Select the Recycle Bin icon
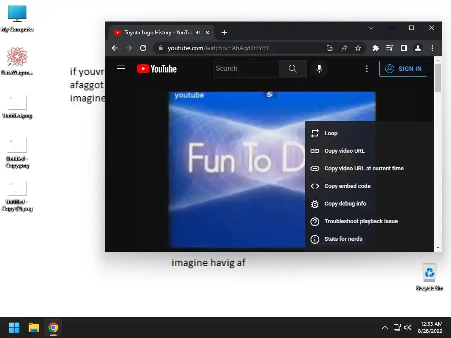Screen dimensions: 451x338 429,277
